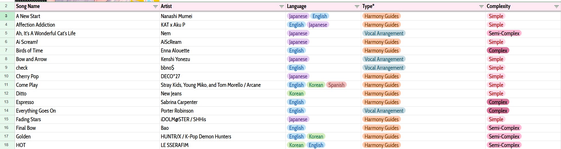Click the 'bbno$' artist cell
Image resolution: width=561 pixels, height=149 pixels.
[222, 68]
